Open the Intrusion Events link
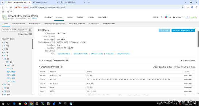199x106 pixels. 97,54
